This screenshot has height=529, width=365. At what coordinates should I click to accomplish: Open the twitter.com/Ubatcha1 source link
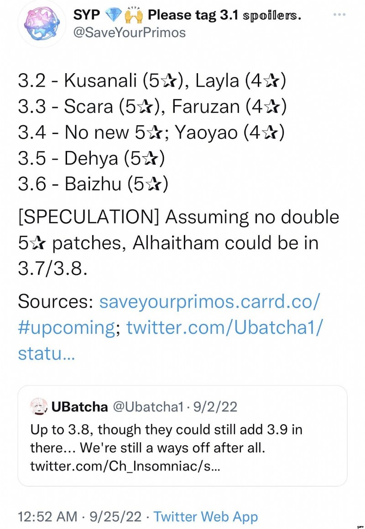(x=224, y=327)
